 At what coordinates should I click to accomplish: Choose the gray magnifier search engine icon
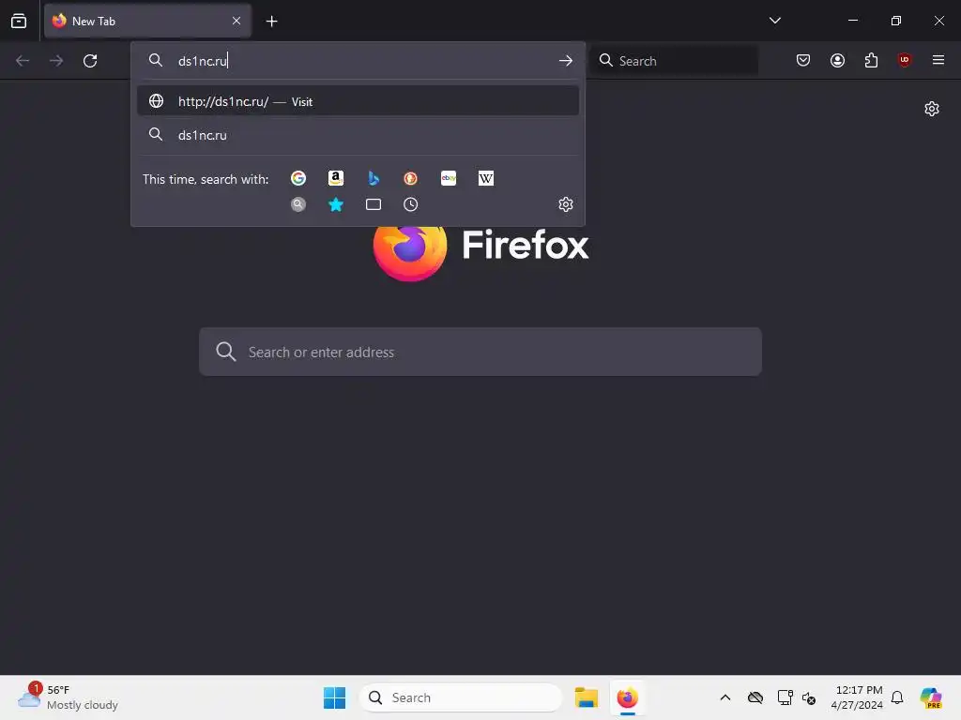coord(298,204)
